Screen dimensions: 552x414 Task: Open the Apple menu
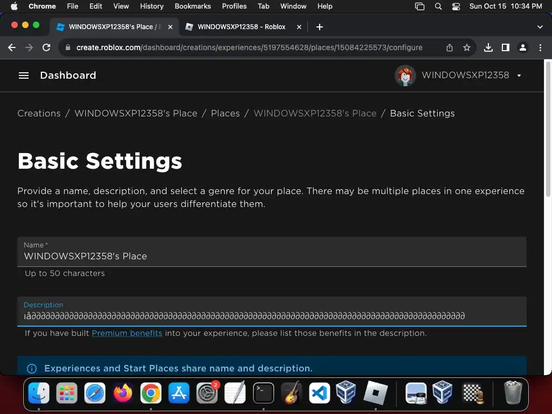click(14, 6)
